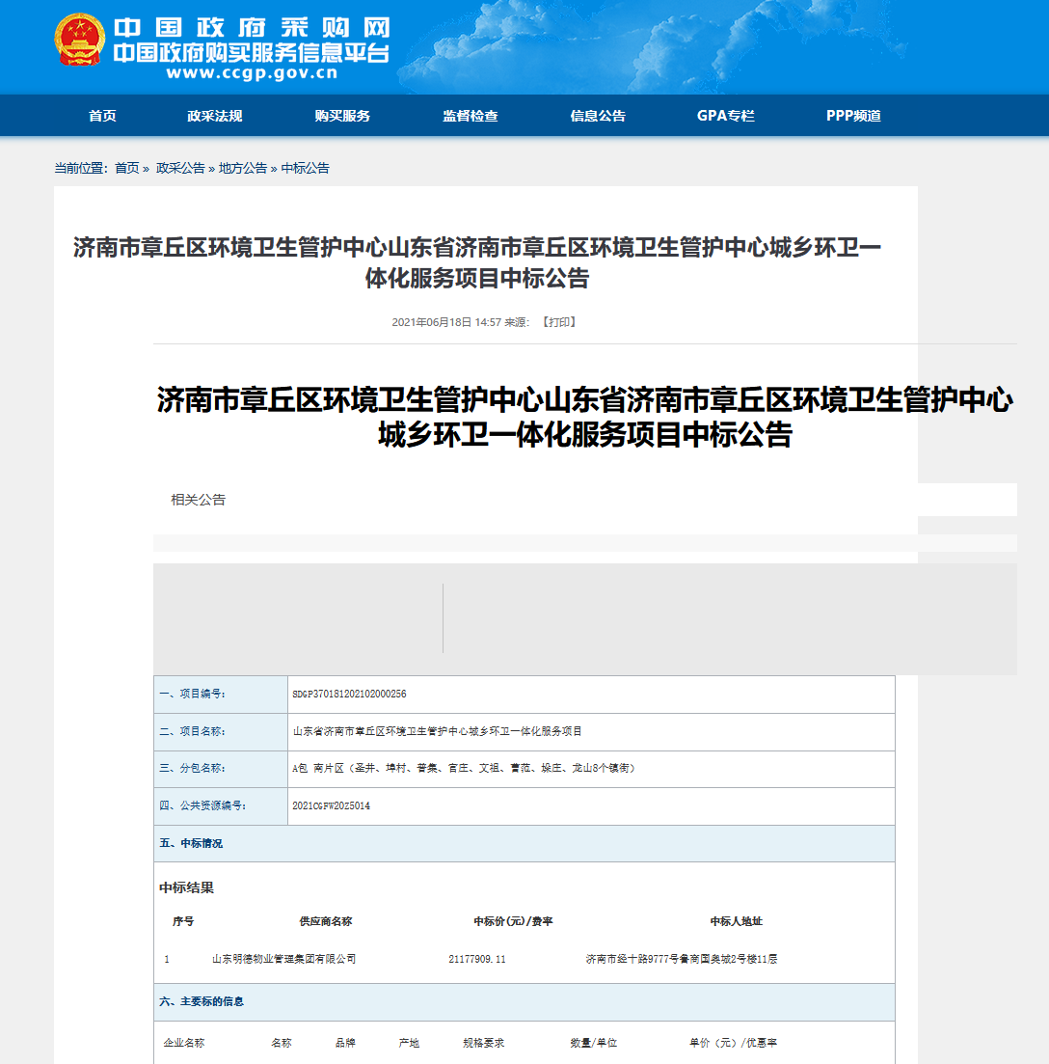This screenshot has height=1064, width=1049.
Task: Click the 单价（元）/优惠率 column header
Action: [733, 1043]
